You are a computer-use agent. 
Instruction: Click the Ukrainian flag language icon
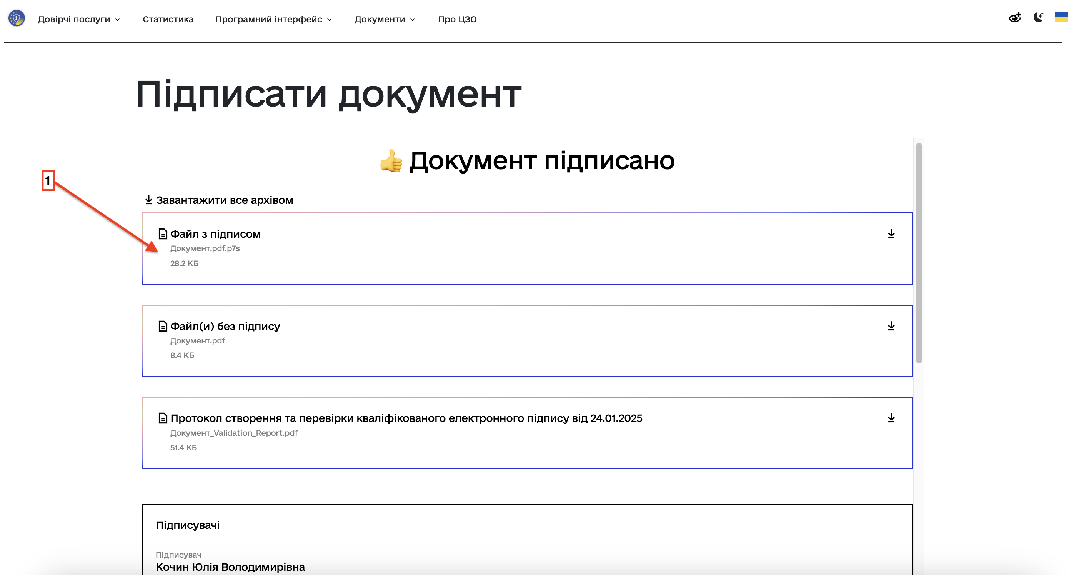[x=1060, y=18]
